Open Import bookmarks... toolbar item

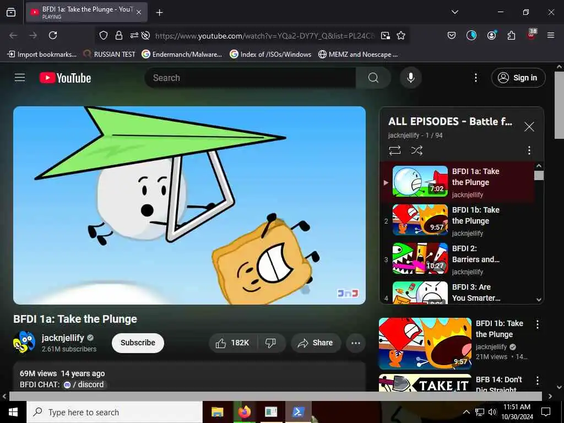[42, 55]
